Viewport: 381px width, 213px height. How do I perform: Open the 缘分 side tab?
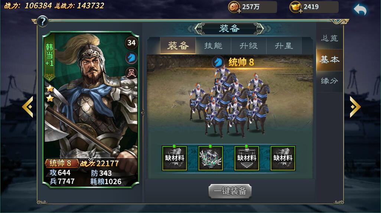click(x=329, y=81)
